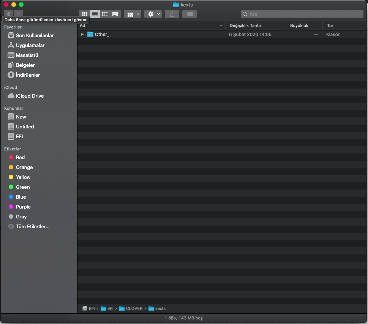Switch to gallery view in toolbar

[115, 14]
